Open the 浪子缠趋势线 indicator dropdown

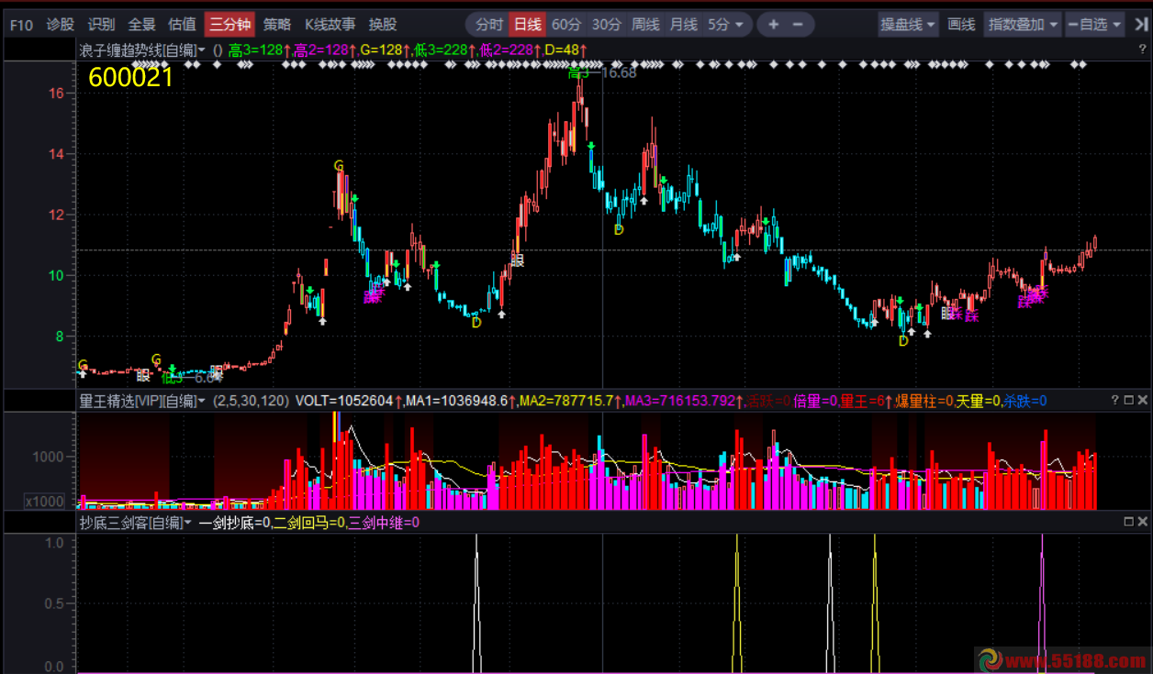[142, 50]
